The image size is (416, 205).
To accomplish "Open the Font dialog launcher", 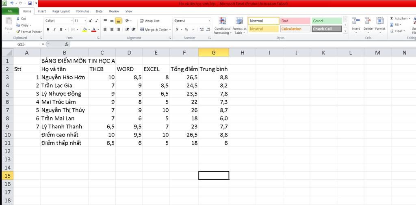I will point(98,38).
